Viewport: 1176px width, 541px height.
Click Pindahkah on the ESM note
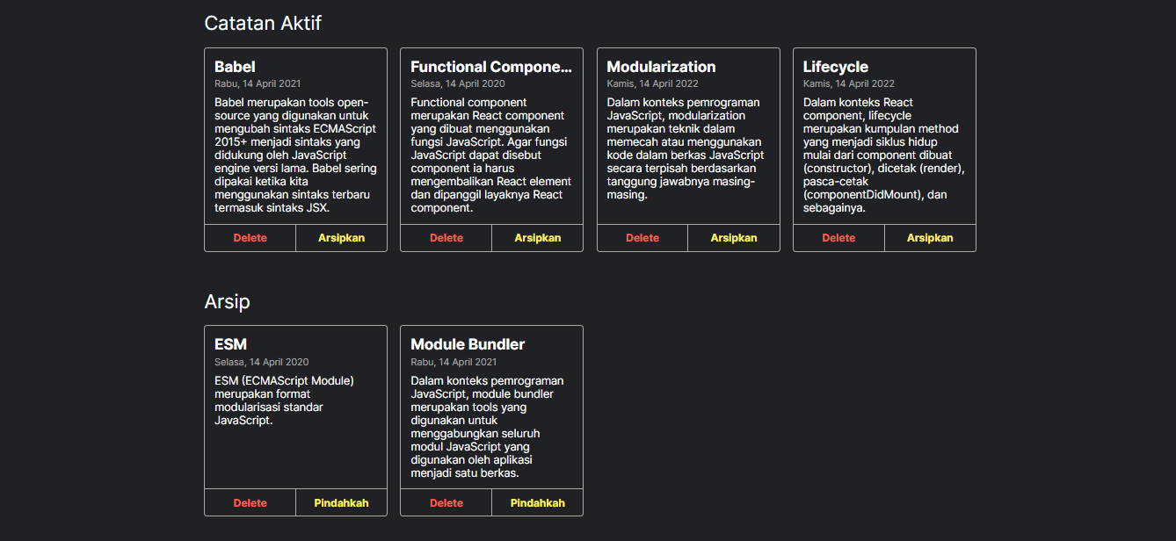[x=341, y=502]
